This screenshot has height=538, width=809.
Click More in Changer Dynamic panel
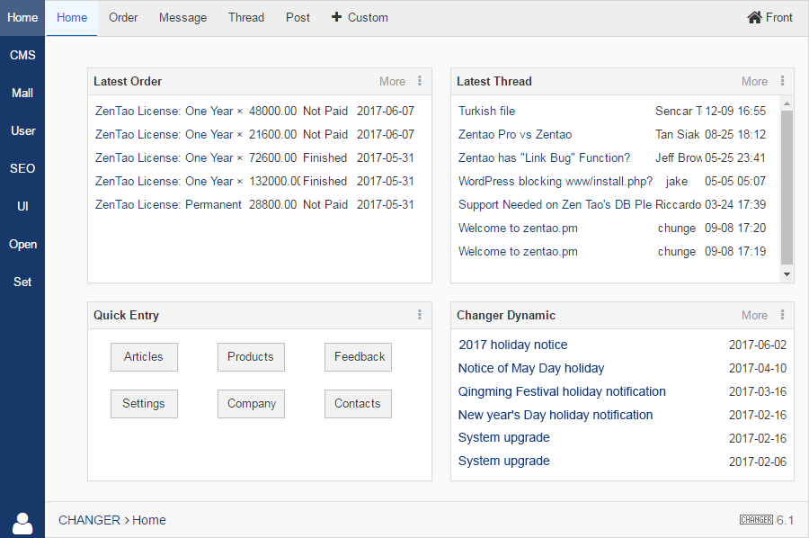pos(754,316)
